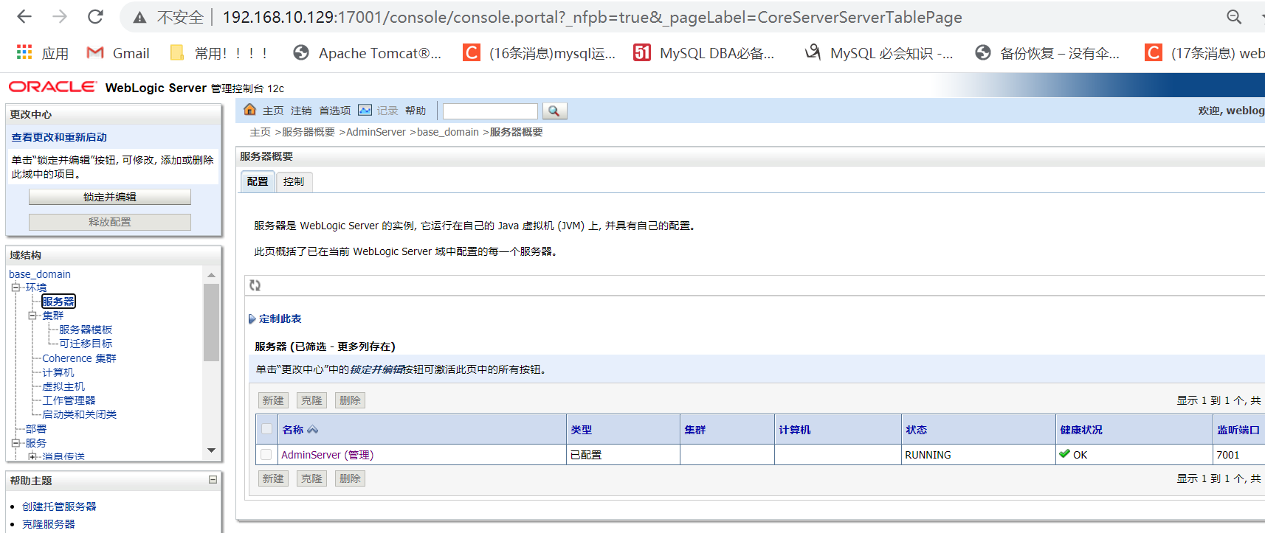This screenshot has height=533, width=1265.
Task: Click the insecure-site warning triangle icon
Action: coord(139,18)
